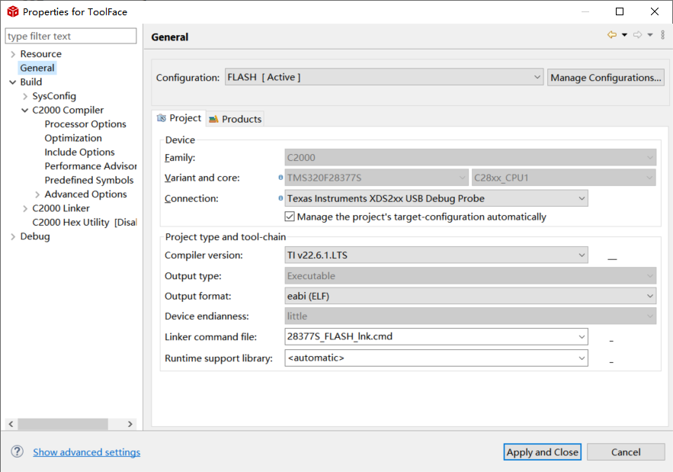This screenshot has width=673, height=472.
Task: Click the help question mark icon
Action: click(x=17, y=452)
